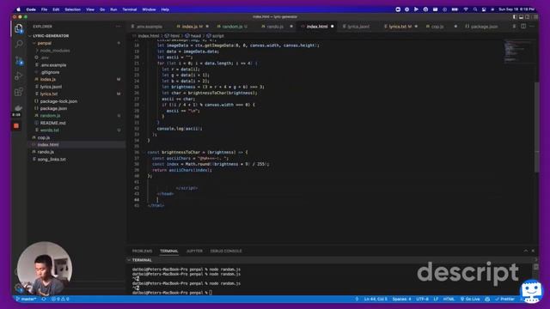Click the red stop recording icon

(x=16, y=126)
